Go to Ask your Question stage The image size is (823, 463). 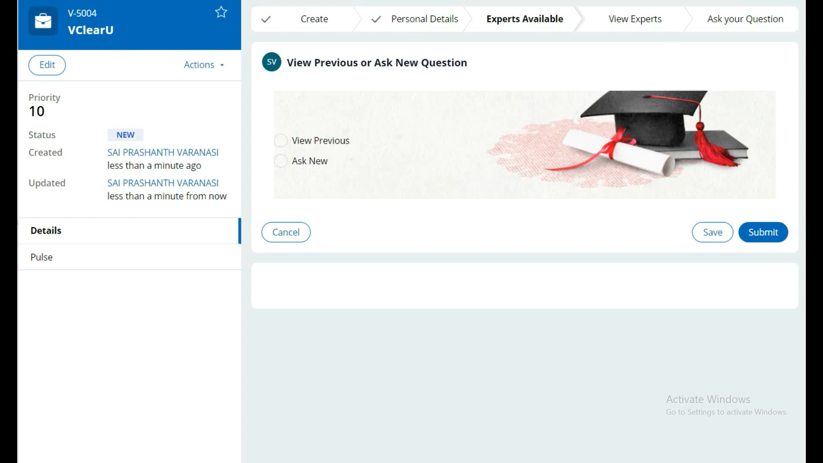point(745,19)
